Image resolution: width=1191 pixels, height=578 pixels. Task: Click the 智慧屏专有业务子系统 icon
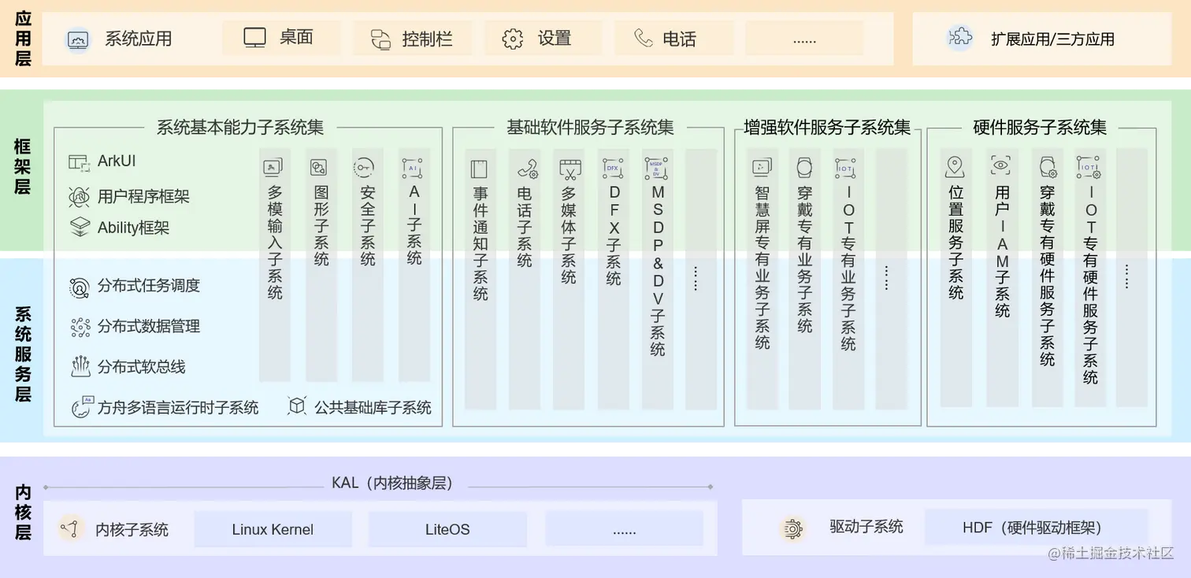762,166
